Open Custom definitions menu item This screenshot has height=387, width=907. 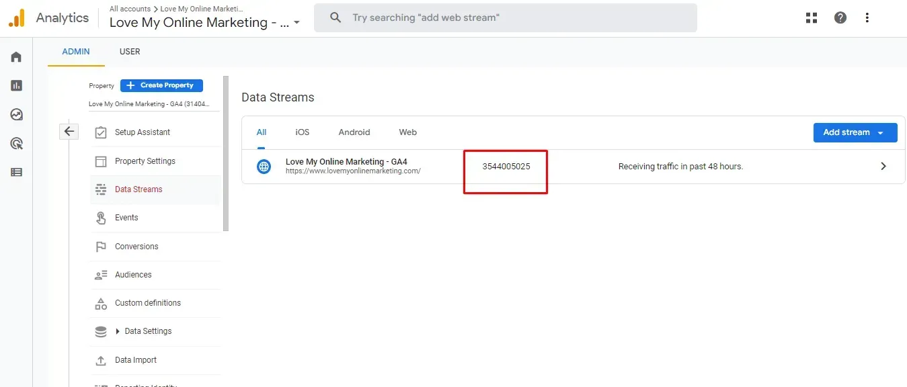point(155,303)
